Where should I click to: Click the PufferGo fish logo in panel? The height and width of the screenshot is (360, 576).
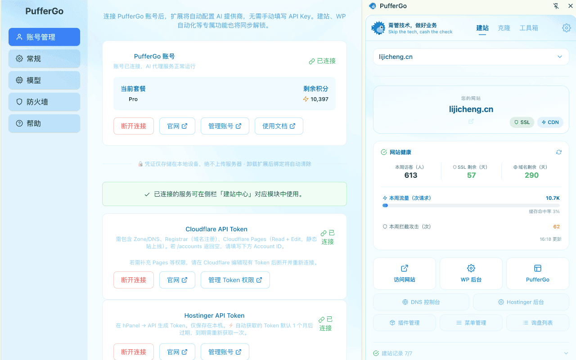click(x=378, y=28)
